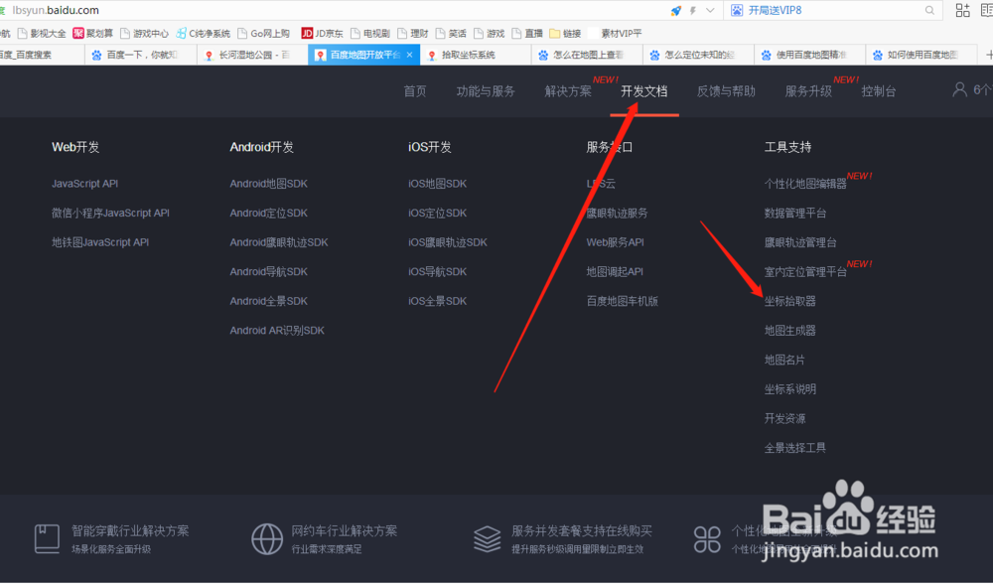Click the Baidu paw search engine icon
The height and width of the screenshot is (585, 993).
tap(737, 10)
